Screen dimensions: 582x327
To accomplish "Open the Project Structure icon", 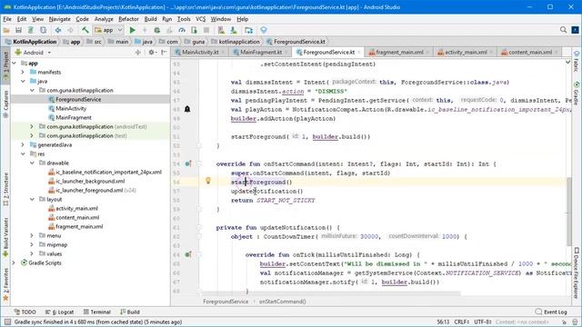I will [248, 30].
